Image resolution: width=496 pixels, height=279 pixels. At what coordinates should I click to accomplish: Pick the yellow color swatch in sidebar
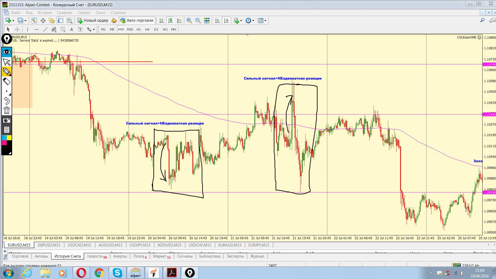[x=9, y=138]
